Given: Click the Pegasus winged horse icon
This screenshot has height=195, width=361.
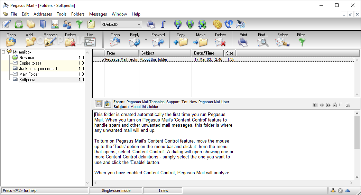Looking at the screenshot, I should tap(241, 24).
